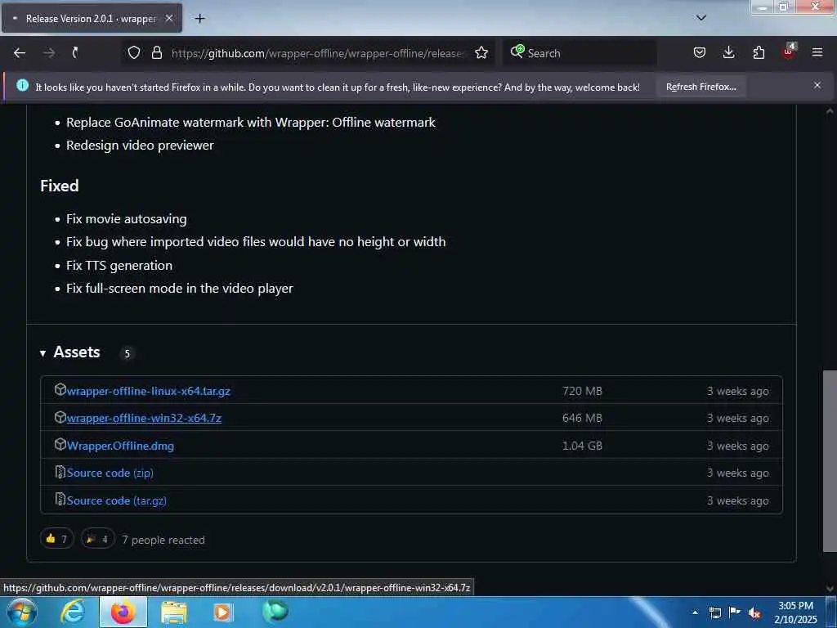This screenshot has height=628, width=837.
Task: Click the 1.04 GB file size
Action: click(x=582, y=446)
